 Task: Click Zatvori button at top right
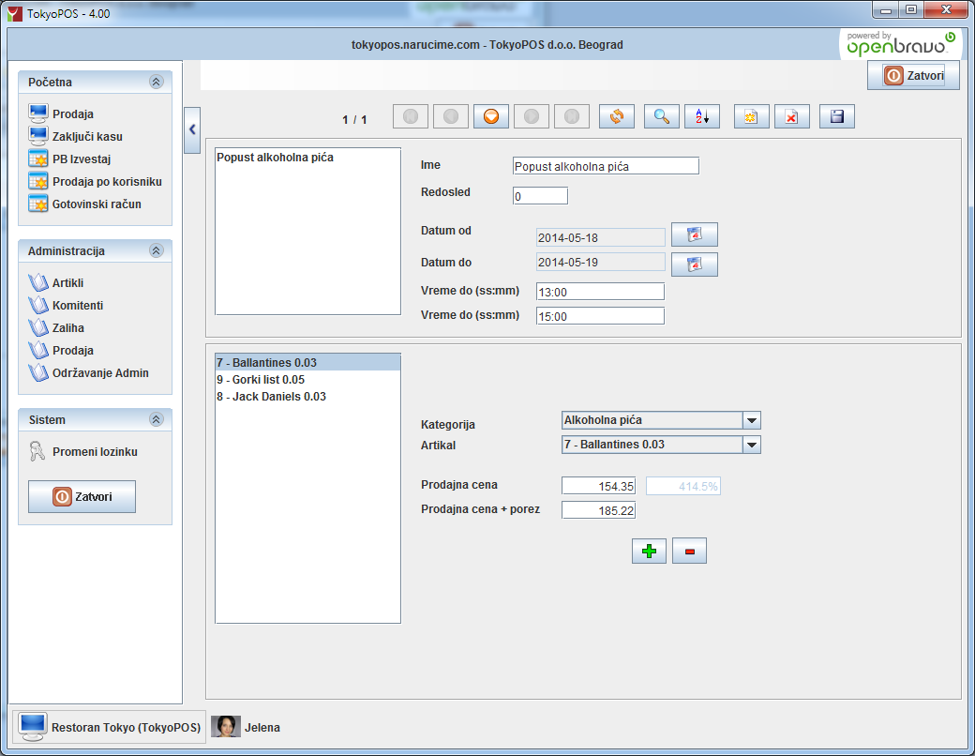[913, 75]
